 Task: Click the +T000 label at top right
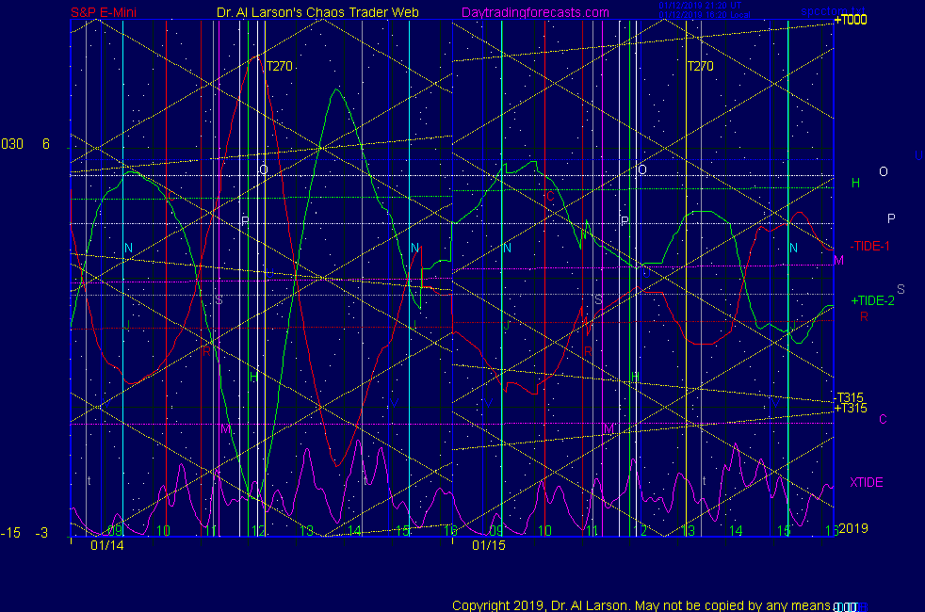(850, 20)
